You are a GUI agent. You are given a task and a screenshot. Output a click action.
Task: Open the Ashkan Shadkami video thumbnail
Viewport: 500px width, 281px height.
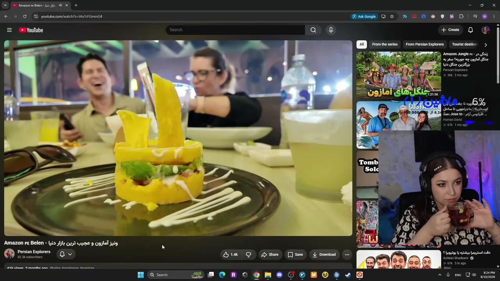[x=398, y=259]
